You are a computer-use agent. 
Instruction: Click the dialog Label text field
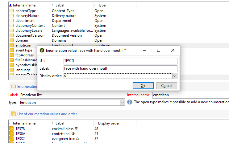point(120,68)
